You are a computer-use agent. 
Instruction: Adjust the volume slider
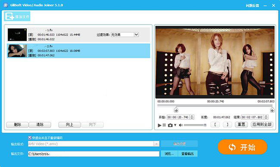tap(195, 125)
